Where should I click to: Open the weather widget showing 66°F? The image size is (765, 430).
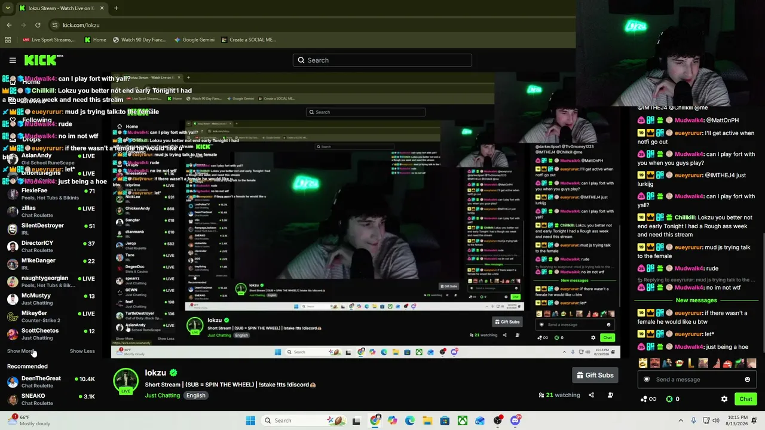click(28, 420)
